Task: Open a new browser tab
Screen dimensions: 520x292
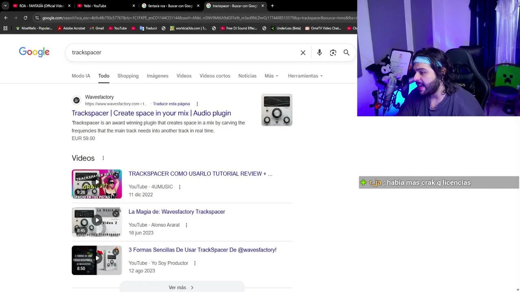Action: [x=272, y=6]
